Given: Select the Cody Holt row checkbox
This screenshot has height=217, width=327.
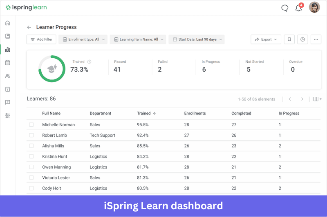Looking at the screenshot, I should tap(31, 188).
